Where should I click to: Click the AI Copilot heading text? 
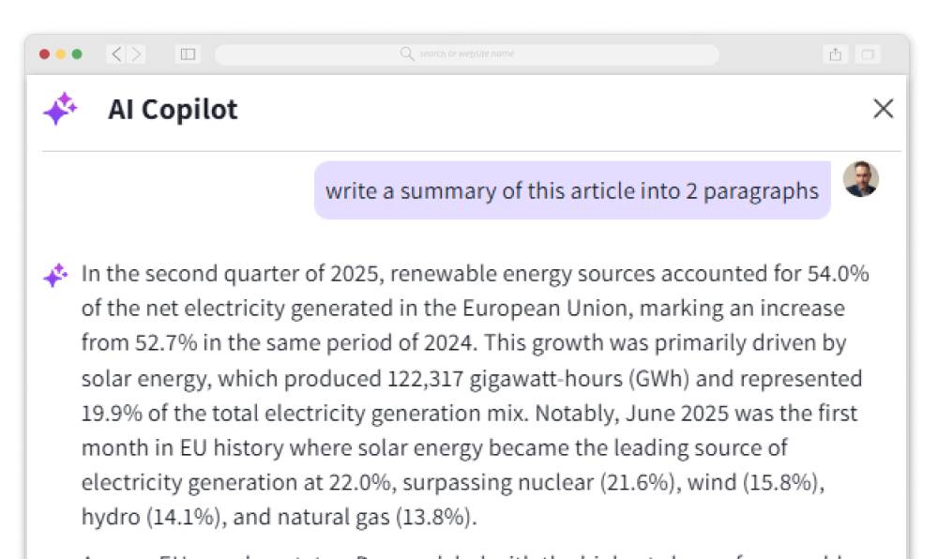click(173, 110)
